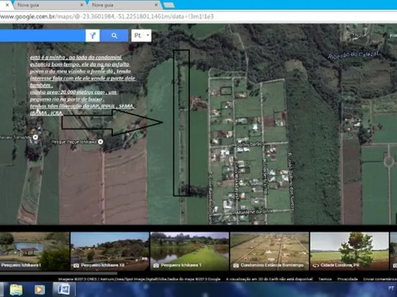
Task: Focus the Google Maps search input field
Action: click(x=43, y=36)
